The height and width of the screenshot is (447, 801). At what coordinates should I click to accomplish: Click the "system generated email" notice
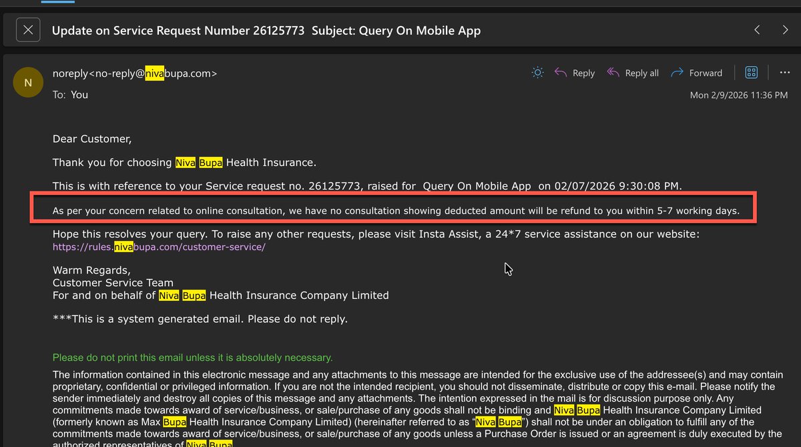coord(200,319)
